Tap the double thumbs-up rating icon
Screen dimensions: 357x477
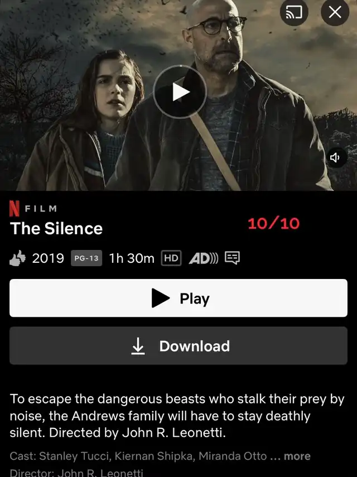[x=18, y=258]
